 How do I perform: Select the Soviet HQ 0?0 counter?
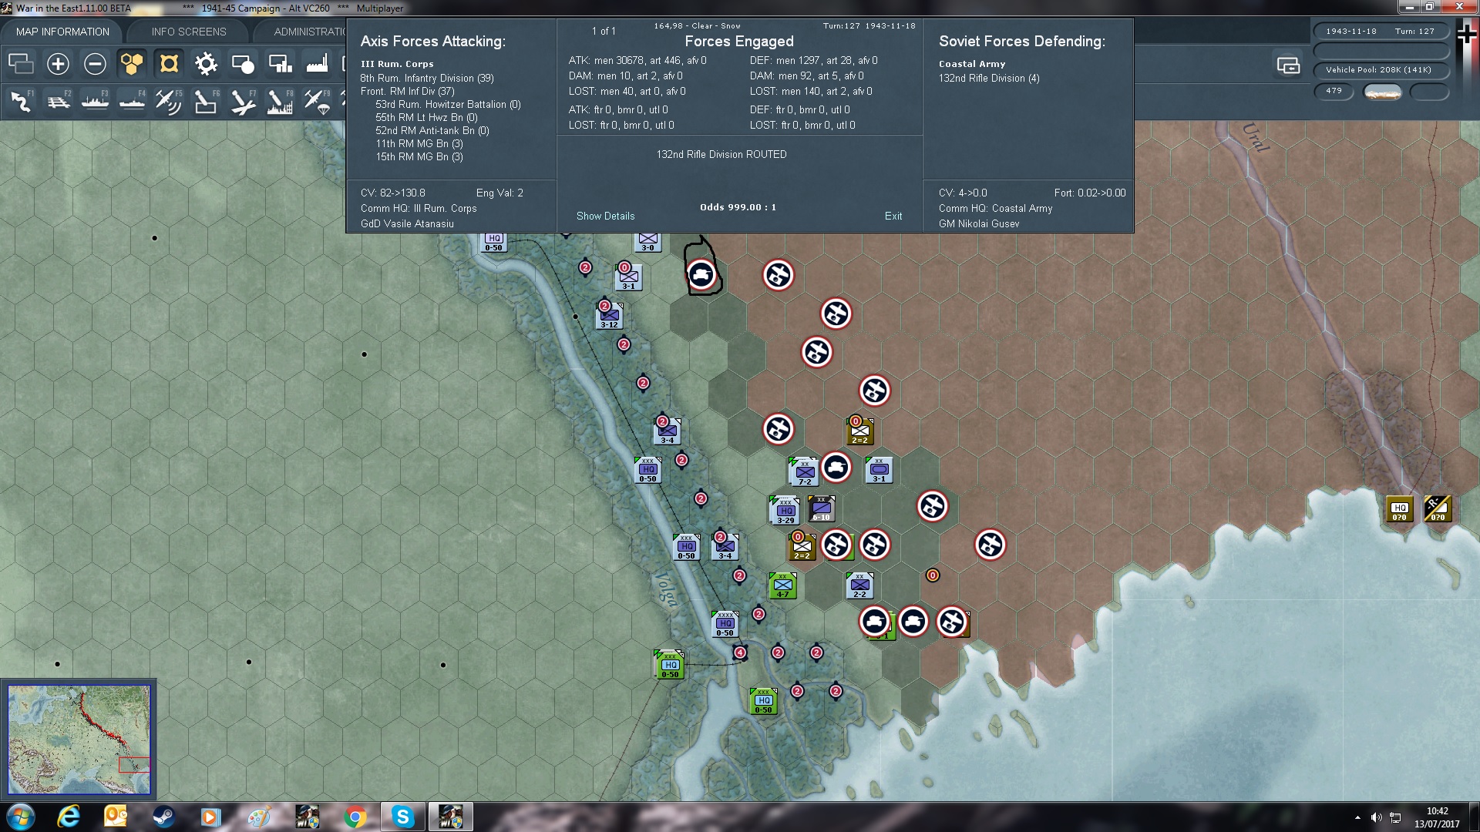1400,509
